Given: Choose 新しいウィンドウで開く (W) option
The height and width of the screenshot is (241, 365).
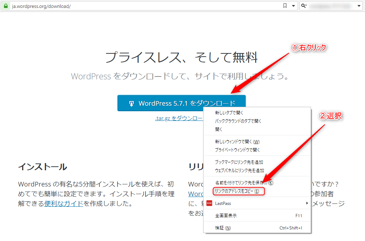Looking at the screenshot, I should pyautogui.click(x=237, y=141).
